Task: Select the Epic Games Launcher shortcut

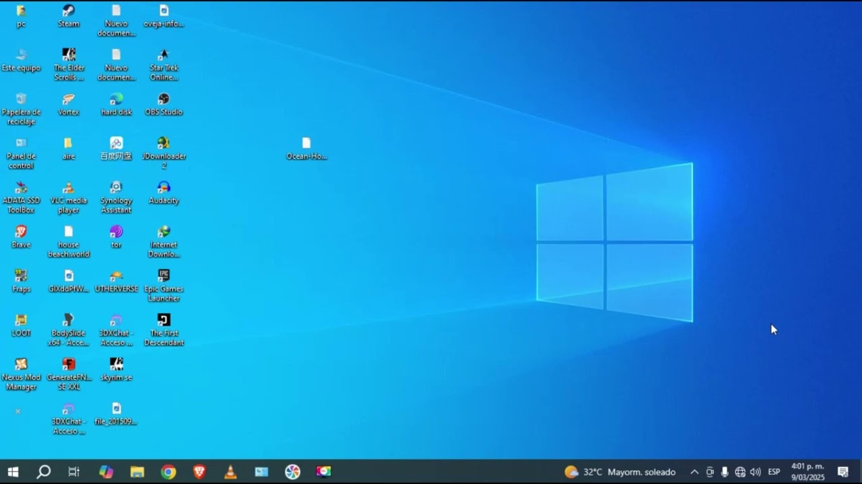Action: 164,286
